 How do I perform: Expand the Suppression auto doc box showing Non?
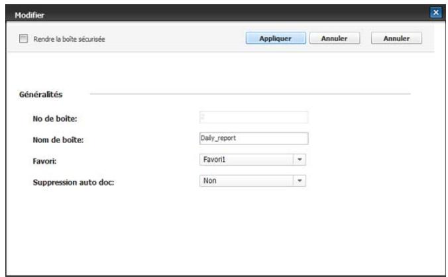(244, 180)
